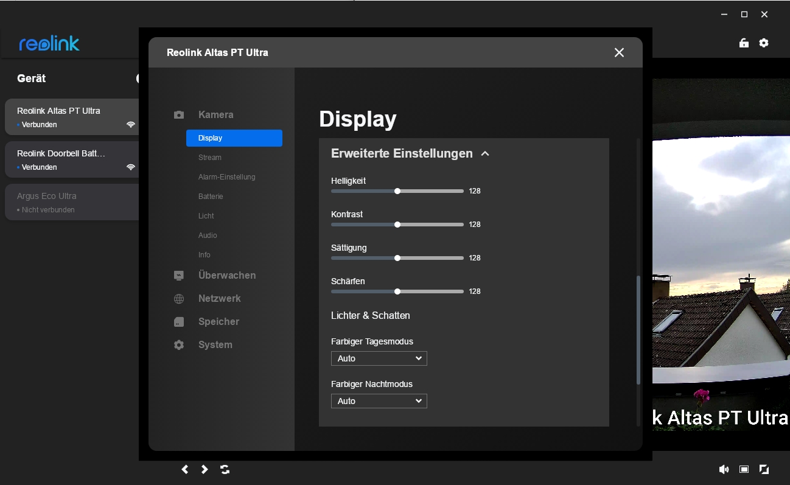The width and height of the screenshot is (790, 485).
Task: Click the lock icon in top bar
Action: pyautogui.click(x=744, y=43)
